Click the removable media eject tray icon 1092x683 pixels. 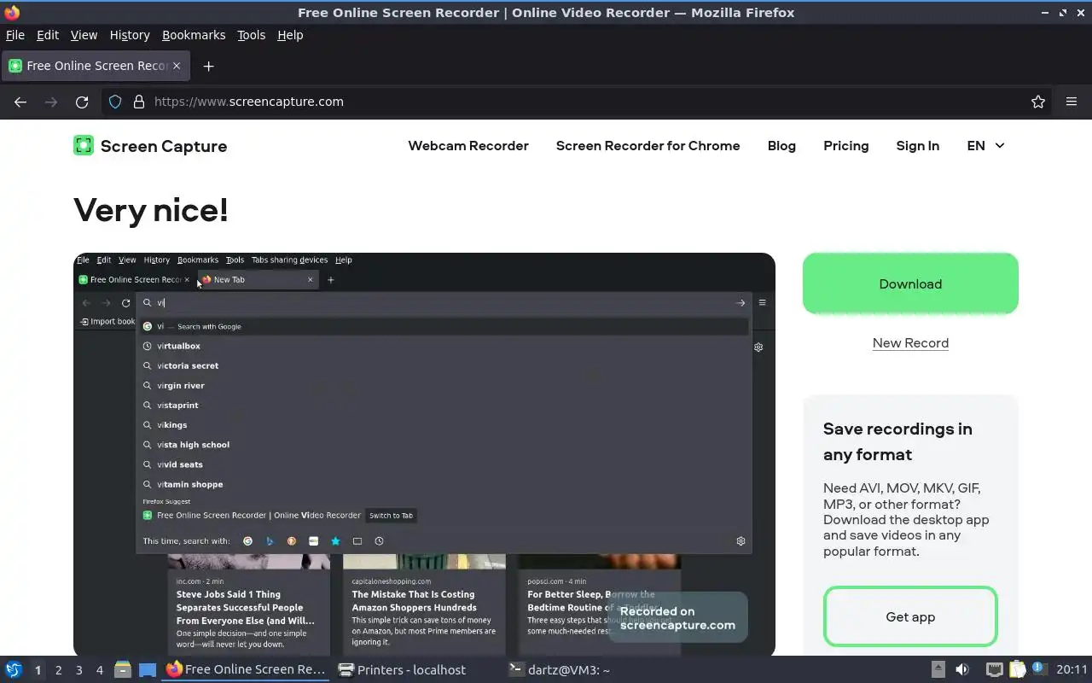pyautogui.click(x=938, y=670)
